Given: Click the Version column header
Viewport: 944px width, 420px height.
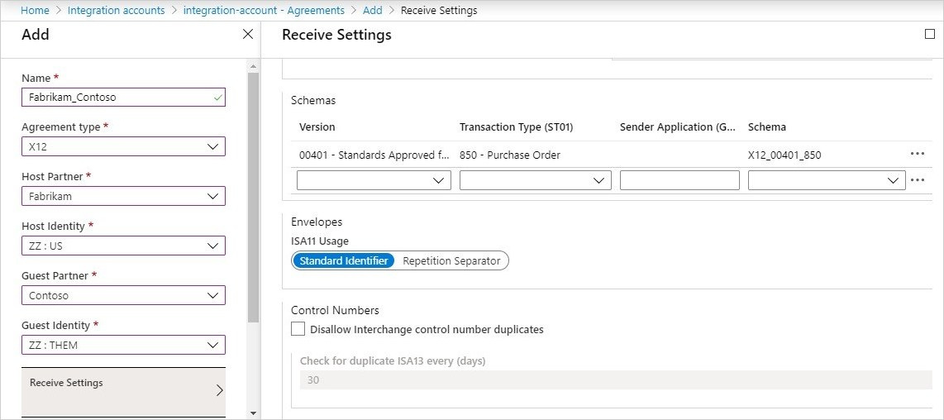Looking at the screenshot, I should pyautogui.click(x=317, y=127).
